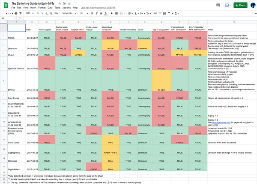Check the cloud document status icon

click(x=69, y=3)
